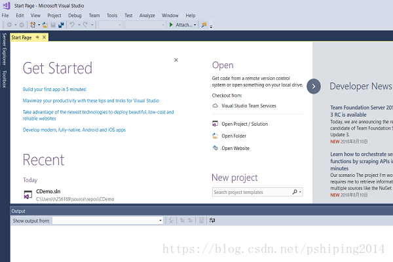The height and width of the screenshot is (262, 393).
Task: Click the Save All toolbar icon
Action: (61, 25)
